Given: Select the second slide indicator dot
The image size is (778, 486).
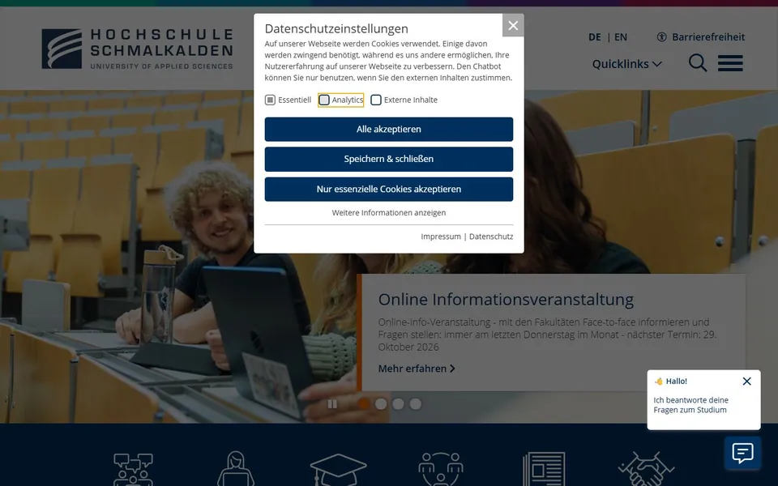Looking at the screenshot, I should click(x=381, y=404).
